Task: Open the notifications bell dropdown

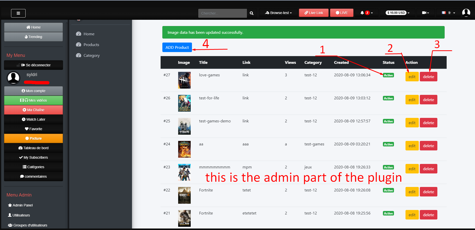Action: coord(366,13)
